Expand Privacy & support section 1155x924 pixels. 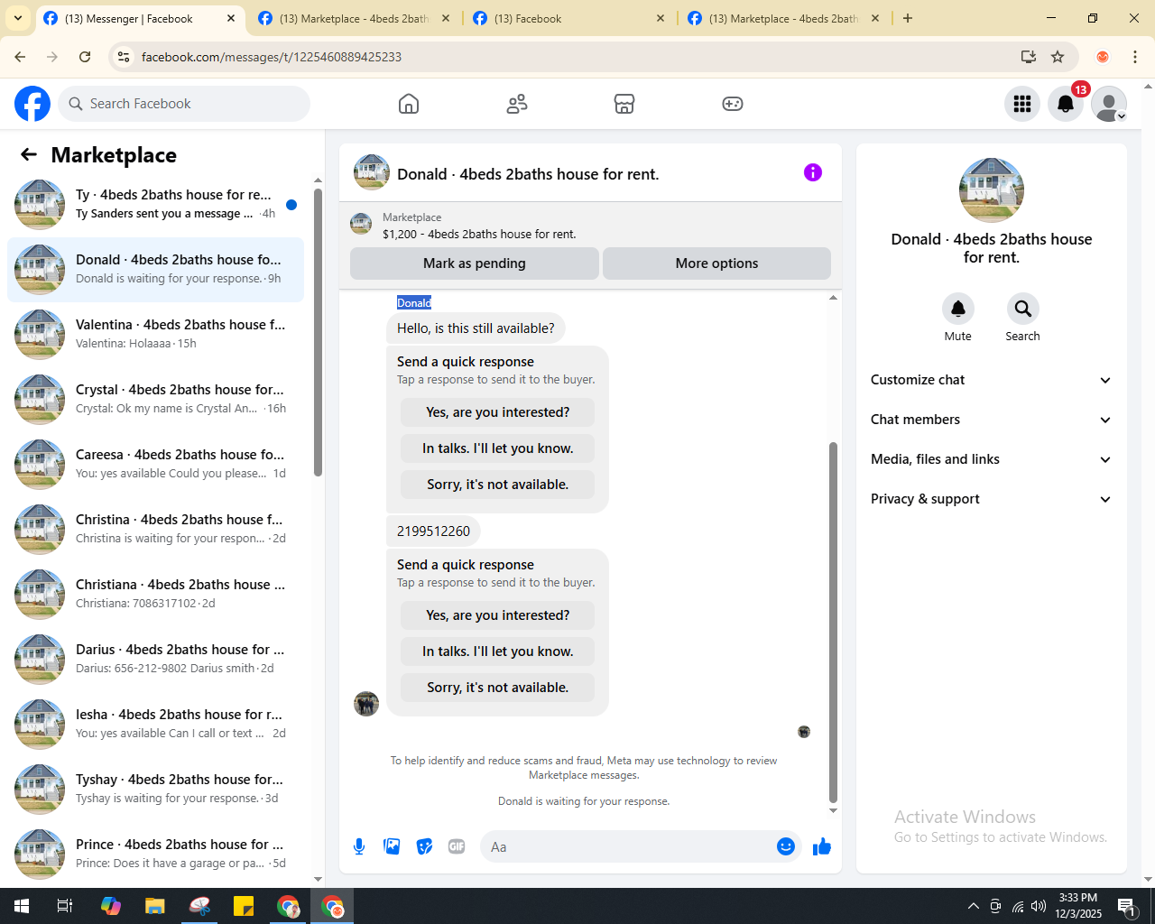pyautogui.click(x=991, y=499)
